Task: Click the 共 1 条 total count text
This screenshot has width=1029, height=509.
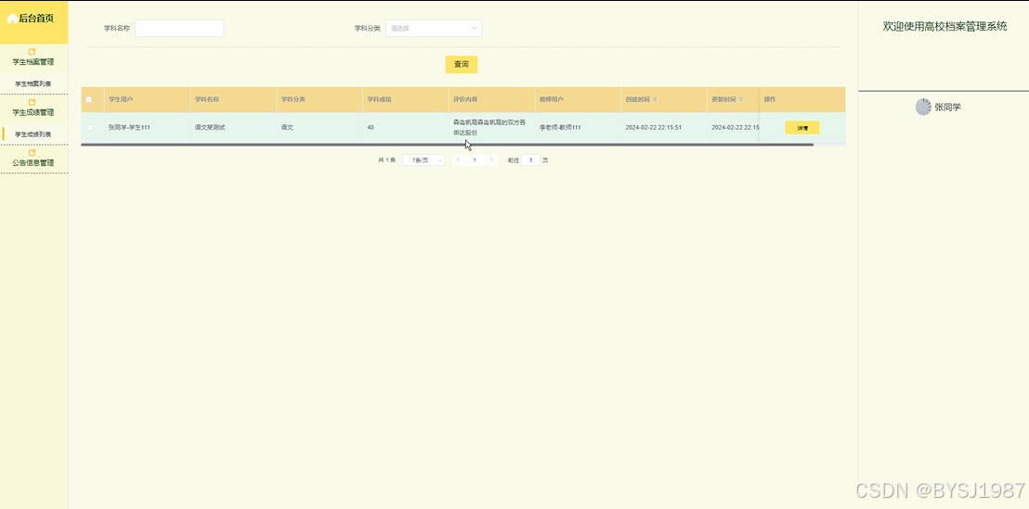Action: (x=387, y=159)
